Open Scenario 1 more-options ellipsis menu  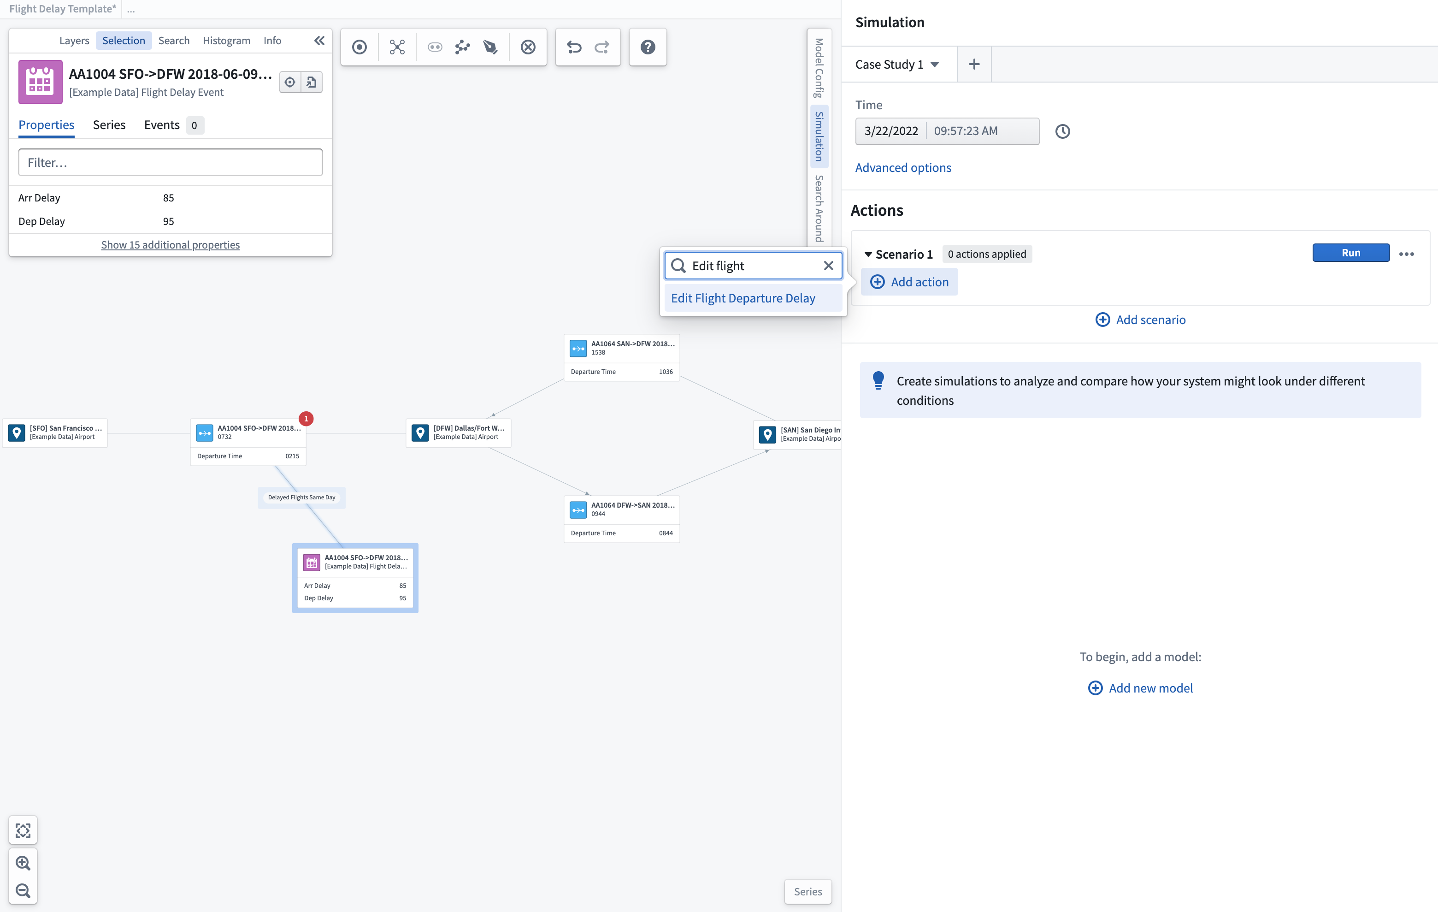(1406, 254)
